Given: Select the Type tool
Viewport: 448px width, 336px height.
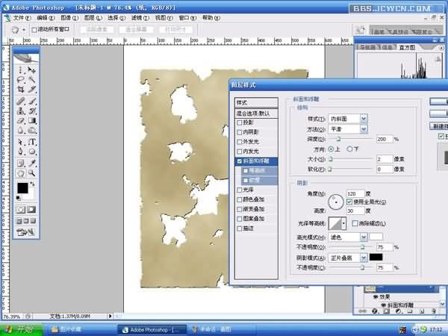Looking at the screenshot, I should (31, 142).
